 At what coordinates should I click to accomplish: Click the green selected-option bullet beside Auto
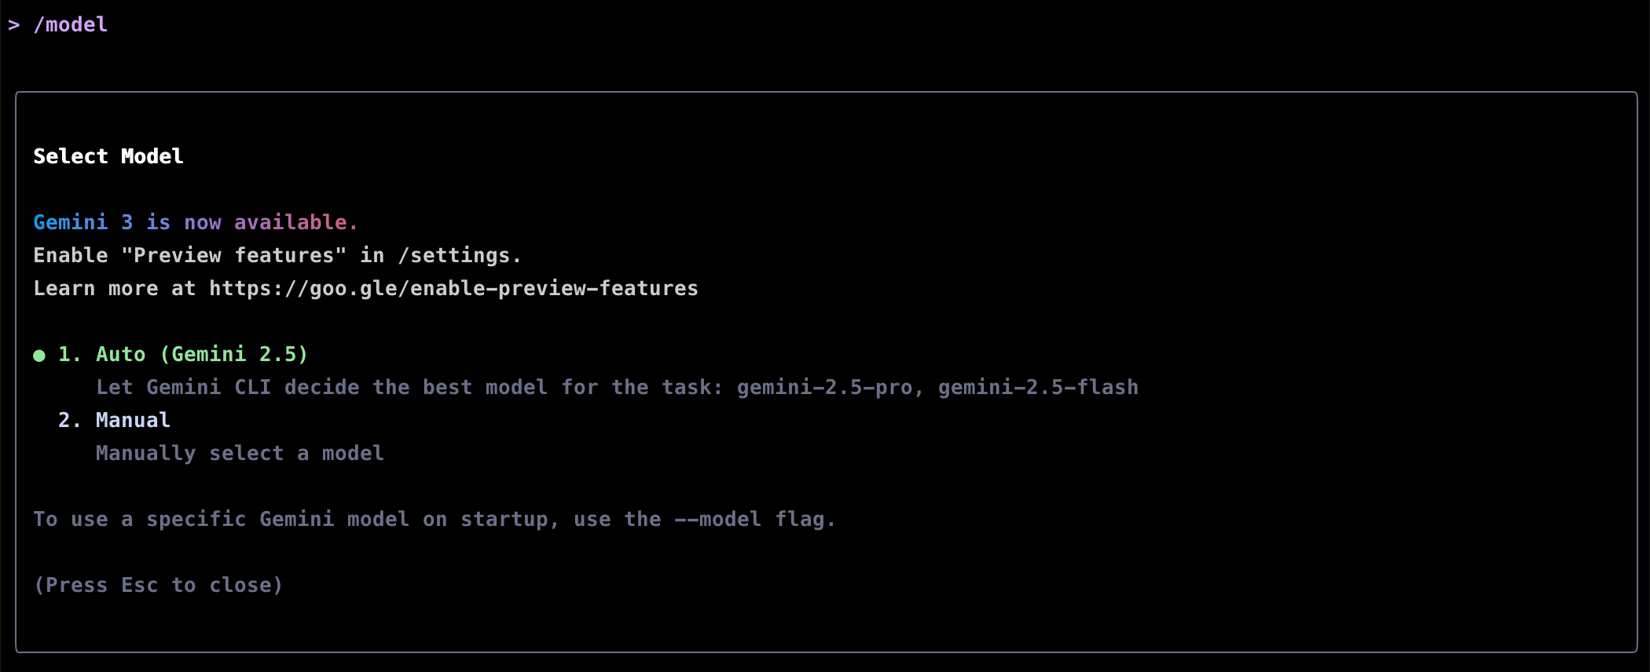[39, 356]
